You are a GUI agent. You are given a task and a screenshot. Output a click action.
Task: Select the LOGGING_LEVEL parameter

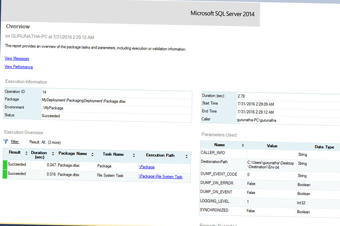[x=215, y=201]
